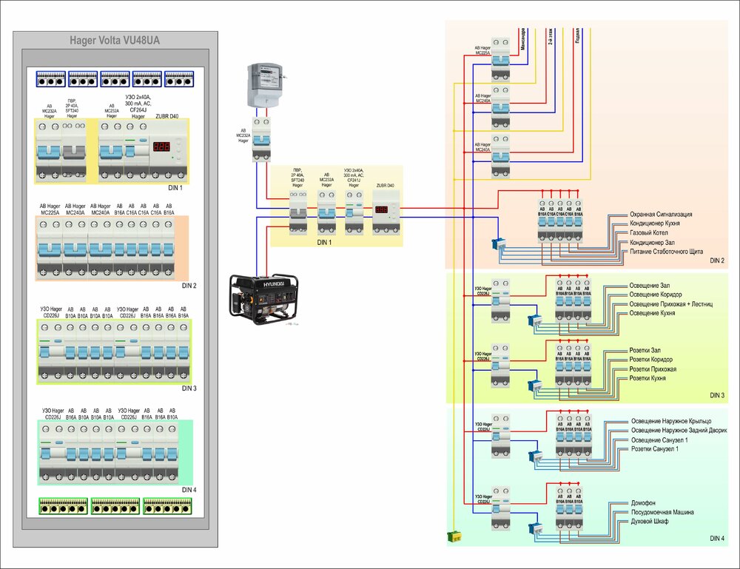Select the Кондиционер Зал label

coord(652,242)
